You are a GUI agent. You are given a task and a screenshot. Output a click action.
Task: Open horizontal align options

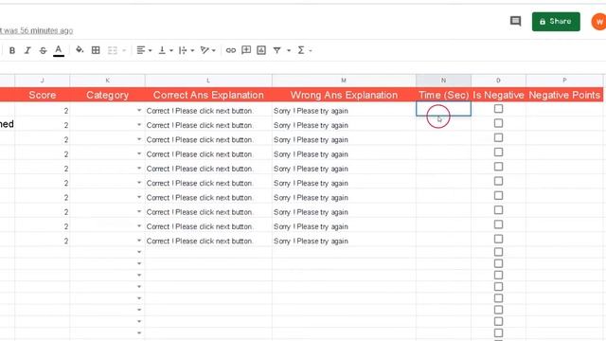coord(141,50)
